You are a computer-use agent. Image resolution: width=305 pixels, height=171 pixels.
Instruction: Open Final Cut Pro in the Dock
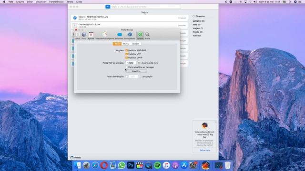(x=140, y=165)
